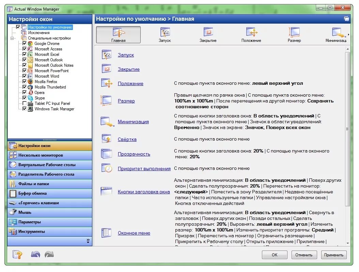Open the Положение toolbar tab icon
This screenshot has width=359, height=272.
(252, 32)
